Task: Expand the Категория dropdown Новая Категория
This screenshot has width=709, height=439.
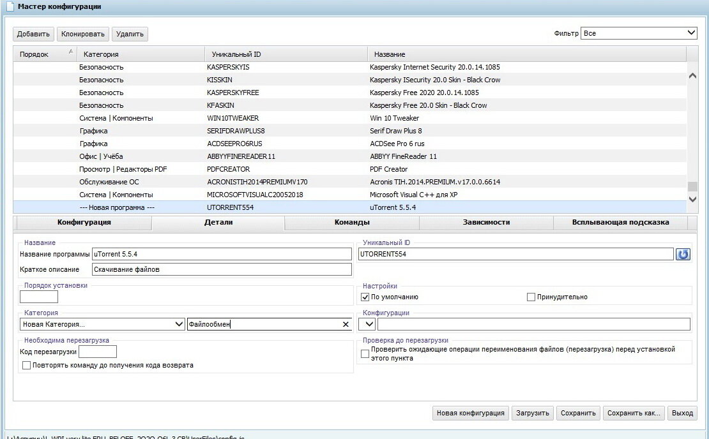Action: tap(102, 324)
